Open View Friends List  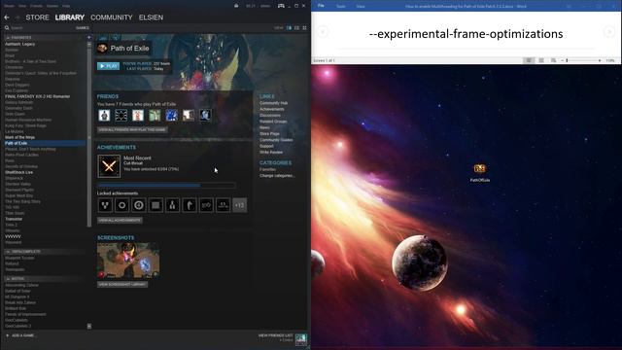(x=276, y=335)
